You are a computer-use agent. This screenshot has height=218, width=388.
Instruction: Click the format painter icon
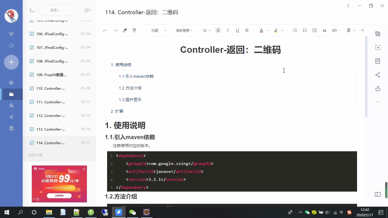(134, 30)
